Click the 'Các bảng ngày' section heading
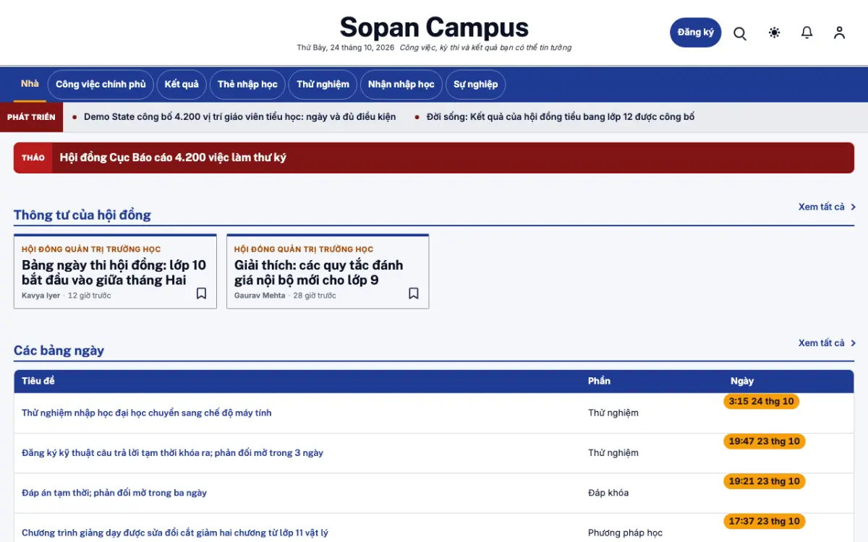The width and height of the screenshot is (868, 542). 59,350
